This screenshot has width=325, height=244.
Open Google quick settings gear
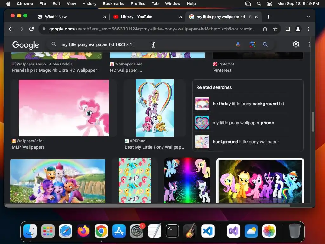pos(296,44)
